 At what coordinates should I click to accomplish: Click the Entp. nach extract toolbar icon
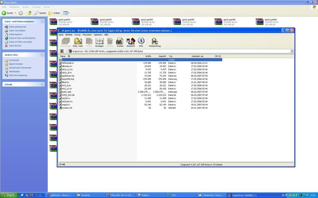(x=78, y=42)
